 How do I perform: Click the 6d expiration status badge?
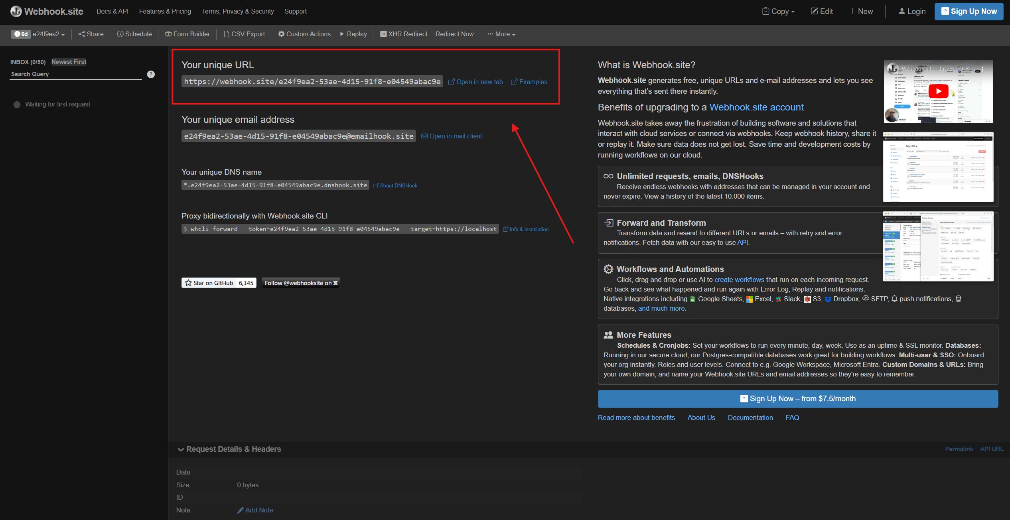point(21,34)
